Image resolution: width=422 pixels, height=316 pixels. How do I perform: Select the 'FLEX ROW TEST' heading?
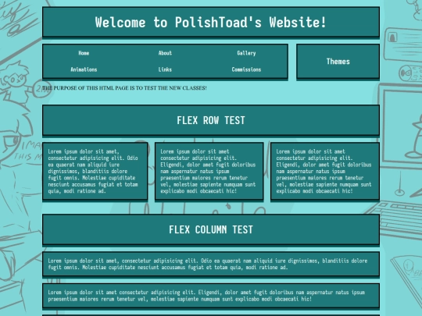[x=211, y=120]
